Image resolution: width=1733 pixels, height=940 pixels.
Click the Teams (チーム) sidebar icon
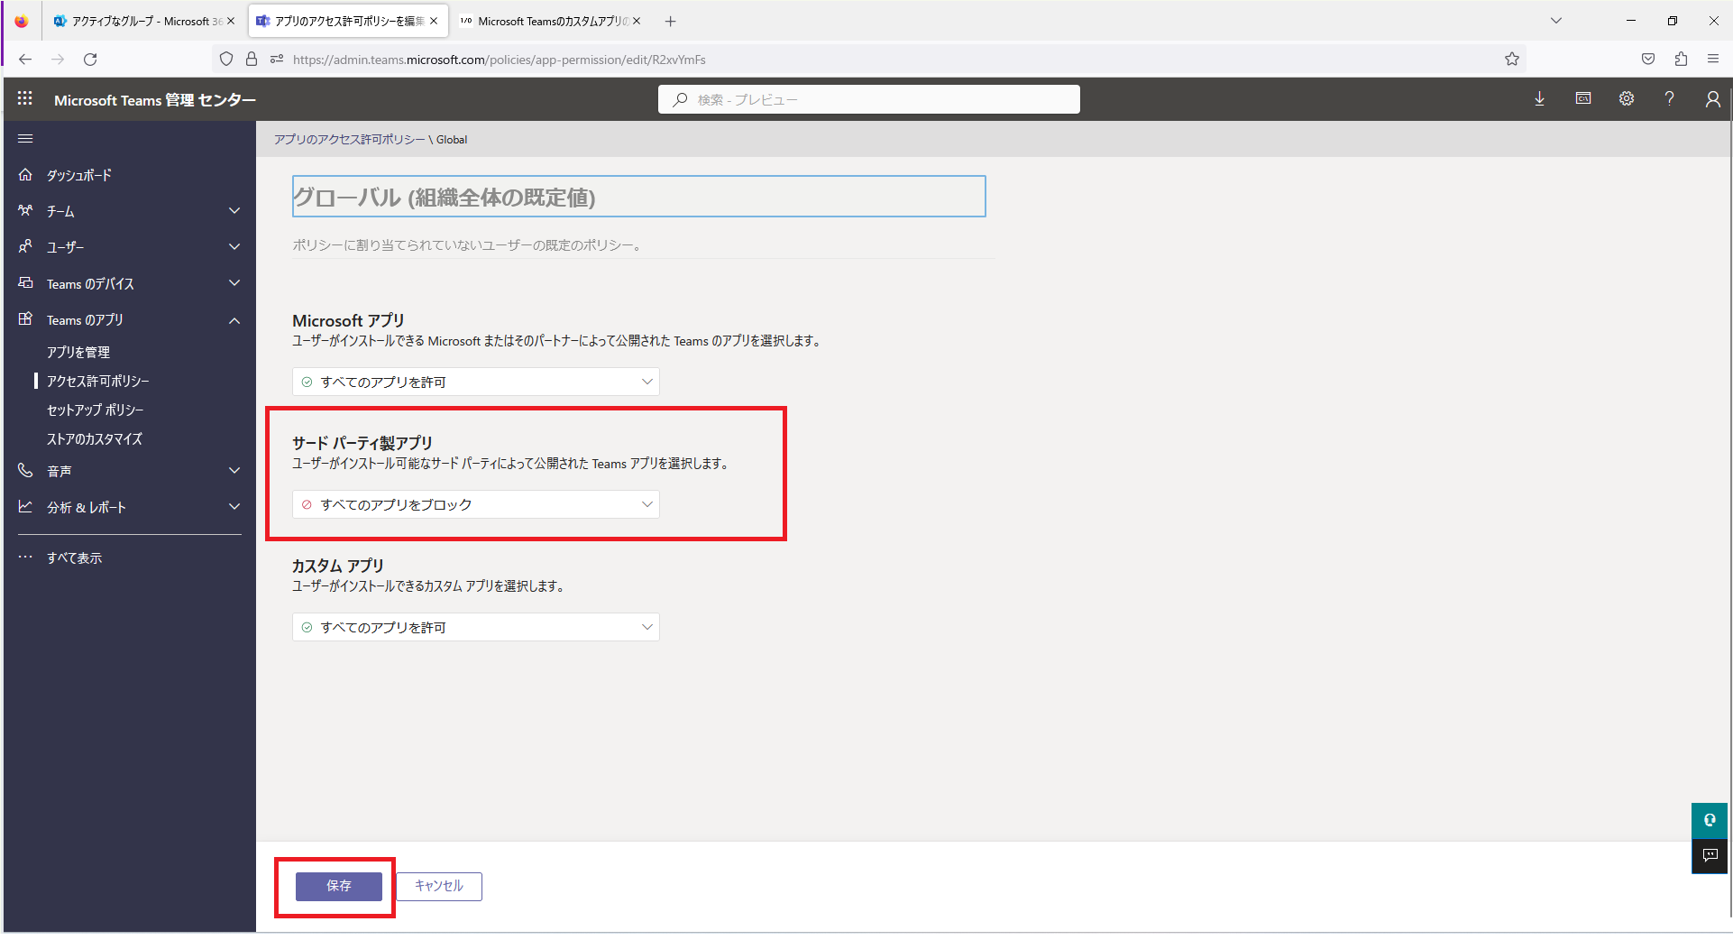25,211
